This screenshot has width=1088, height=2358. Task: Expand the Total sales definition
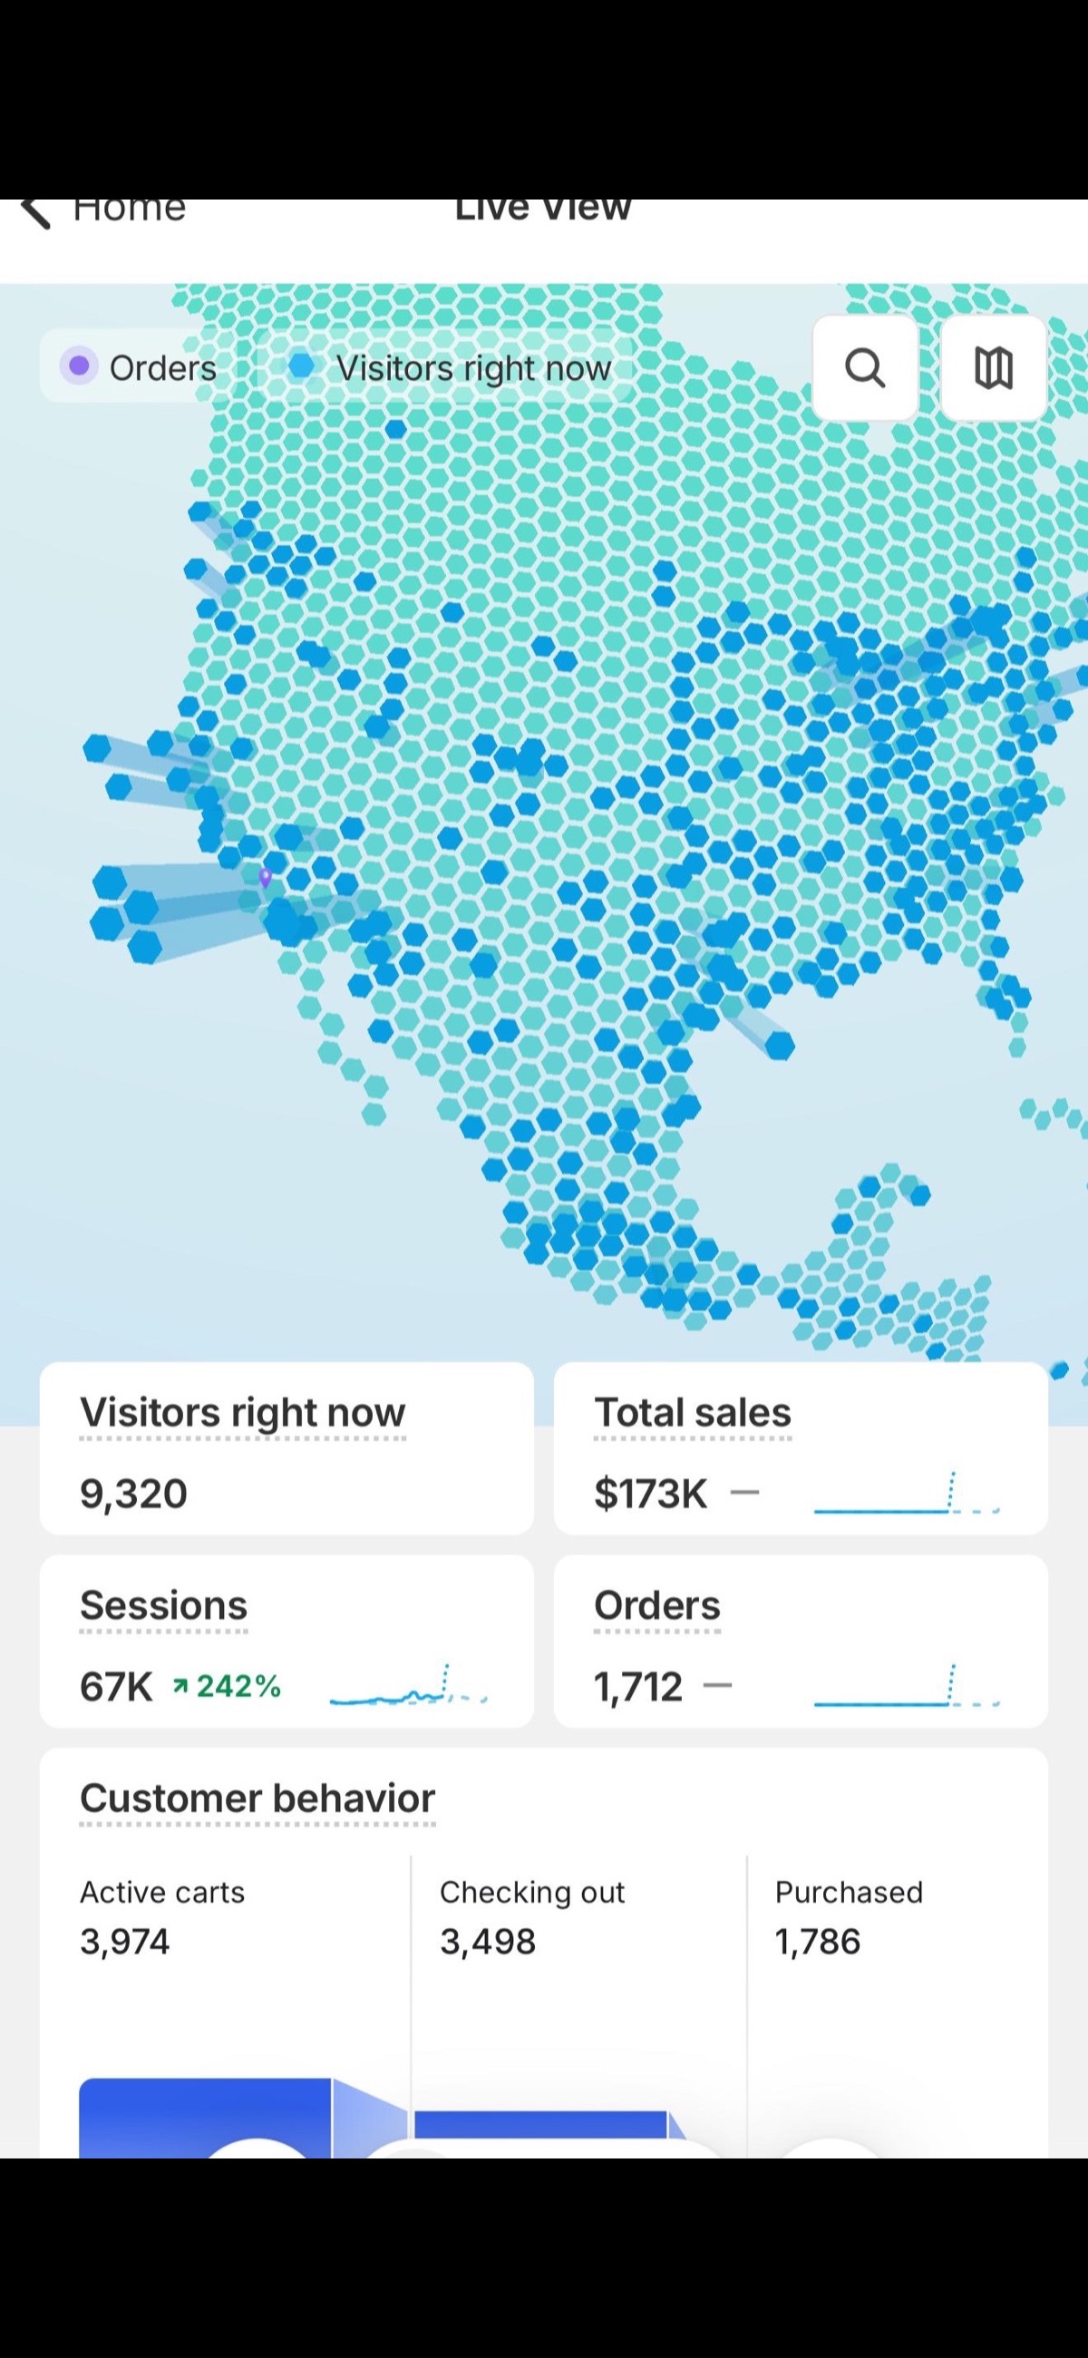[693, 1411]
